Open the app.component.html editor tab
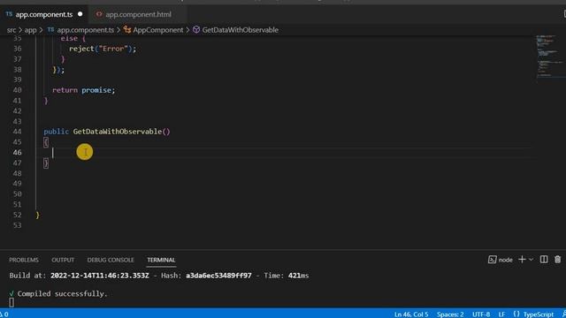566x318 pixels. pyautogui.click(x=138, y=14)
